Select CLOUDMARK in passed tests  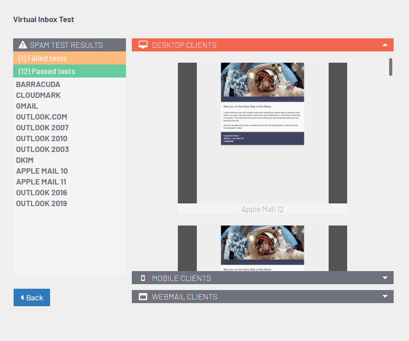(38, 96)
